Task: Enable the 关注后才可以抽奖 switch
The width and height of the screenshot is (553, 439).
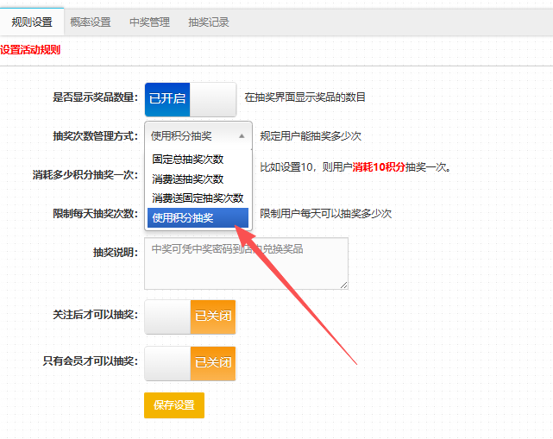Action: coord(190,317)
